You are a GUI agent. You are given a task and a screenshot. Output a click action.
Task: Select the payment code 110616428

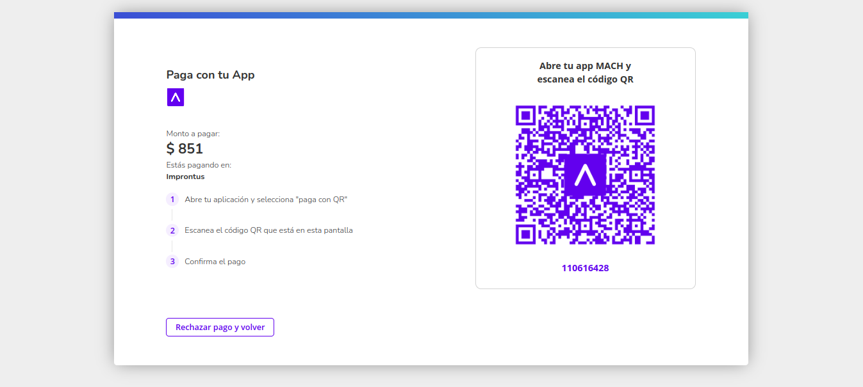tap(585, 268)
